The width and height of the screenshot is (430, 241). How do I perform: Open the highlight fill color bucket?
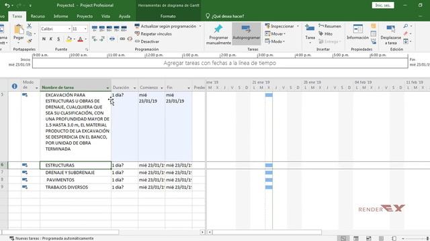click(69, 39)
